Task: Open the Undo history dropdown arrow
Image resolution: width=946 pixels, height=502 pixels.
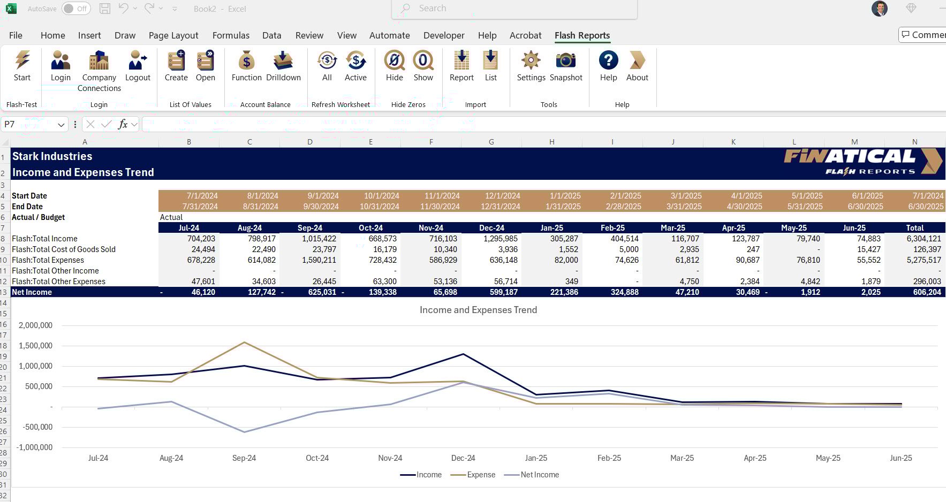Action: (135, 9)
